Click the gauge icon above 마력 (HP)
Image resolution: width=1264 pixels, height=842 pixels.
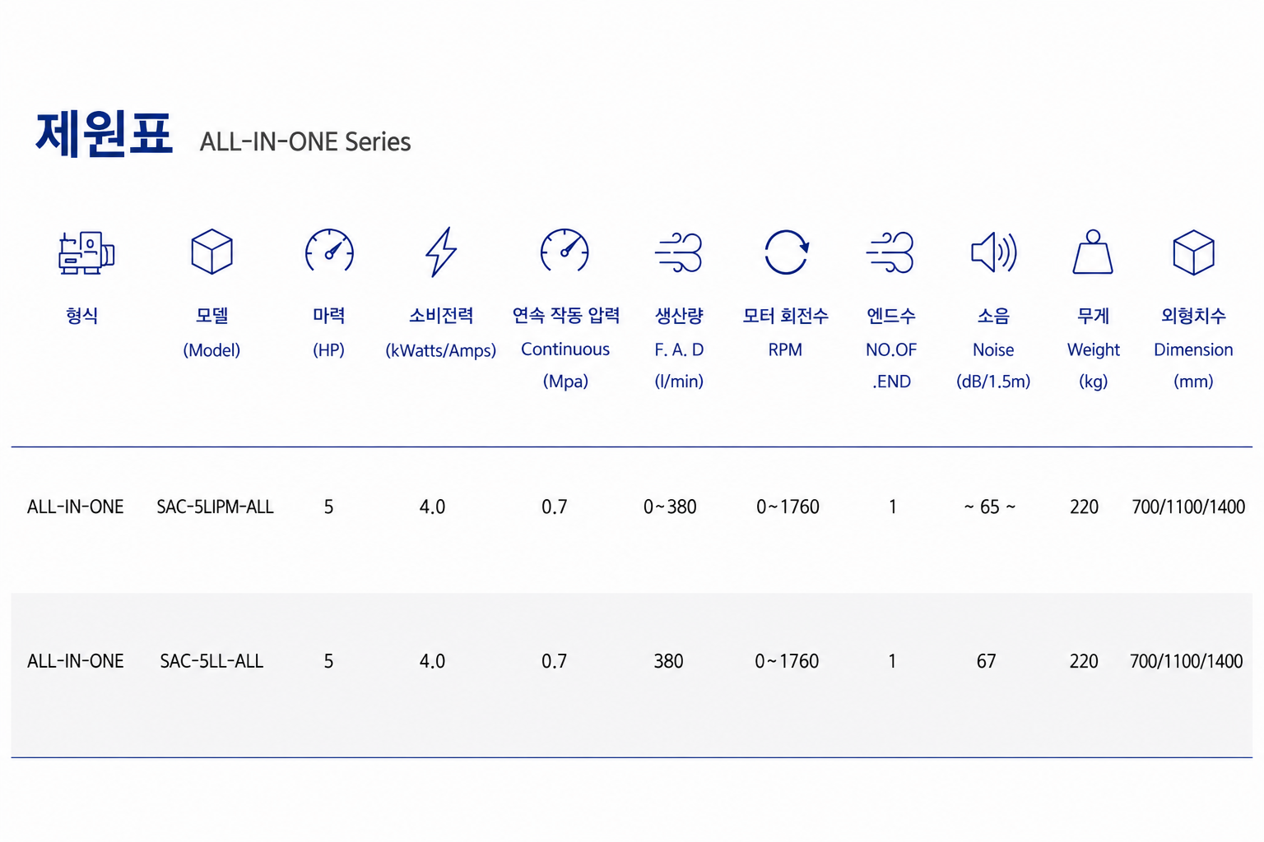point(329,251)
